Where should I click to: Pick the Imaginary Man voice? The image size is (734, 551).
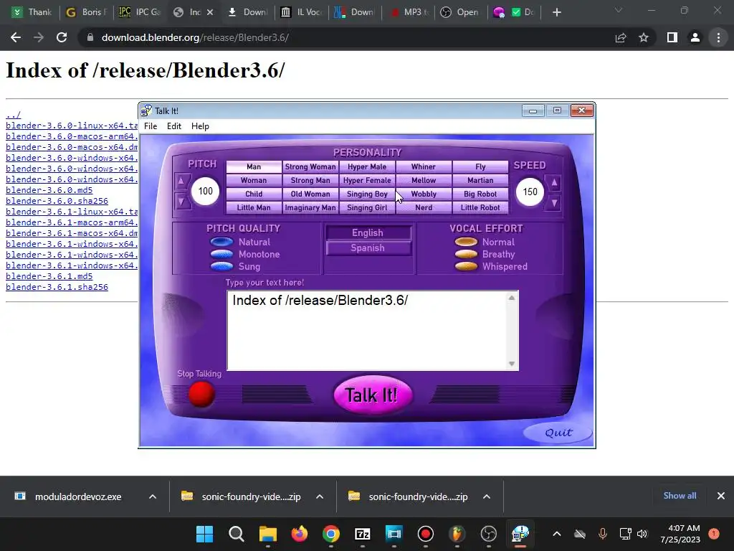310,207
